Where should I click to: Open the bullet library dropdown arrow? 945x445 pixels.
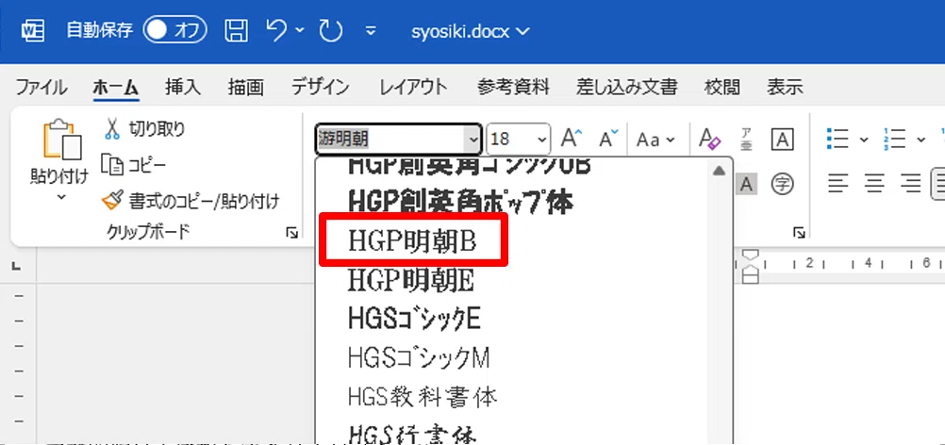864,140
